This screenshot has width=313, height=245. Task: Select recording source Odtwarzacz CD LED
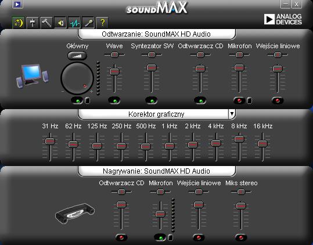click(121, 237)
